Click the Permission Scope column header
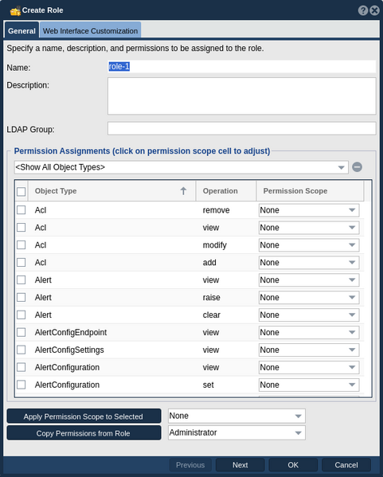 tap(310, 191)
